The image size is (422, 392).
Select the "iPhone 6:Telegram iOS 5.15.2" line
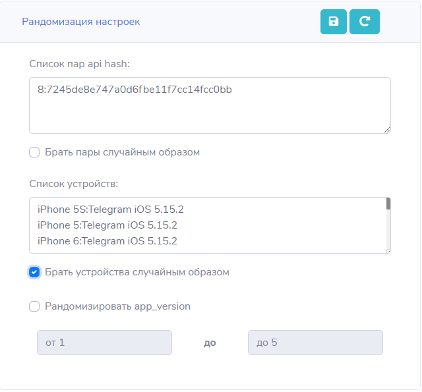tap(107, 241)
